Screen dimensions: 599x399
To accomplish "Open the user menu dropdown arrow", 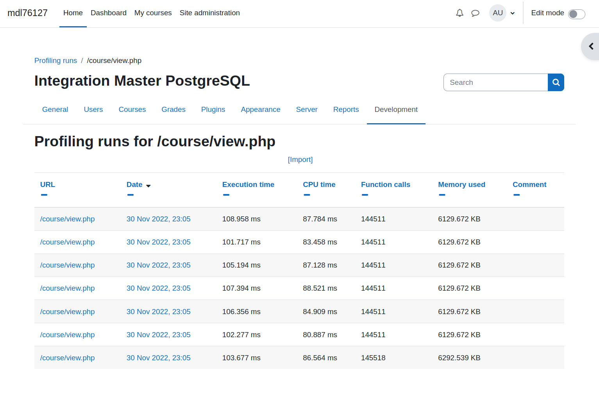I will click(512, 13).
